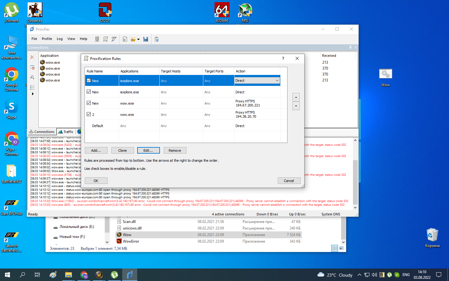
Task: Open the dropdown arrow beside Open Profile icon
Action: pos(138,39)
